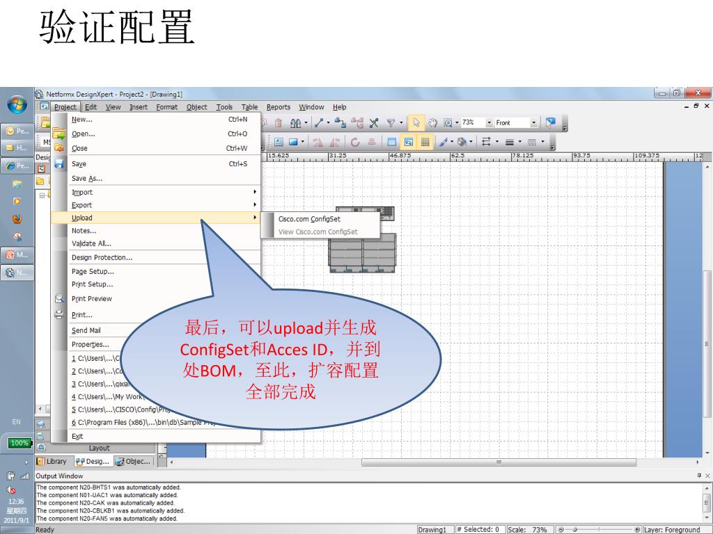Image resolution: width=713 pixels, height=534 pixels.
Task: Click the printer icon beside Print
Action: click(59, 315)
